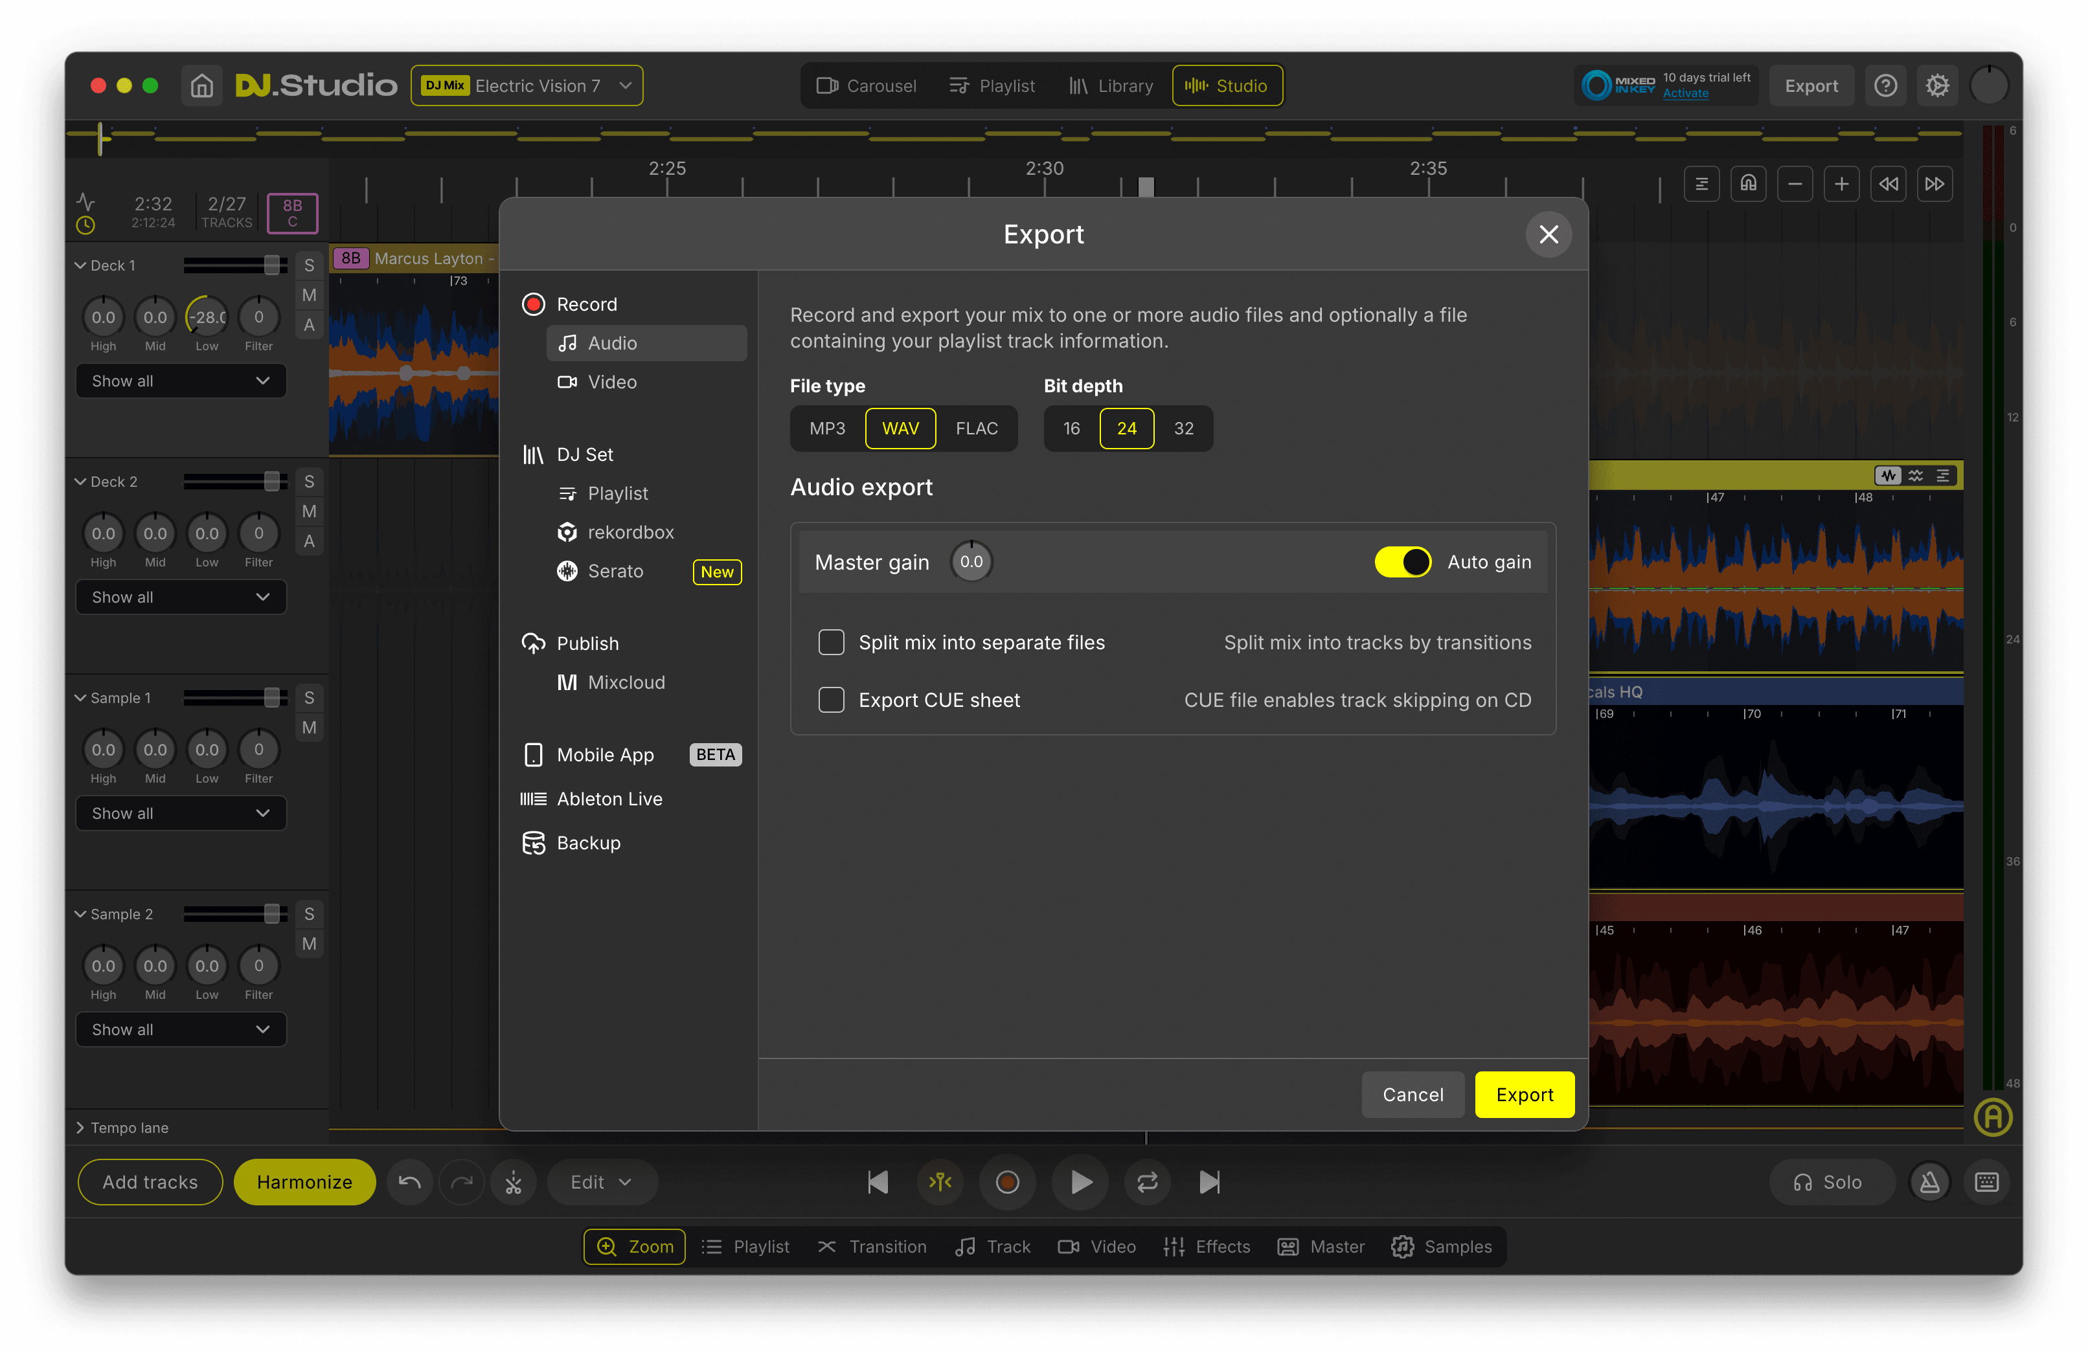Collapse the Deck 1 section

pos(80,265)
